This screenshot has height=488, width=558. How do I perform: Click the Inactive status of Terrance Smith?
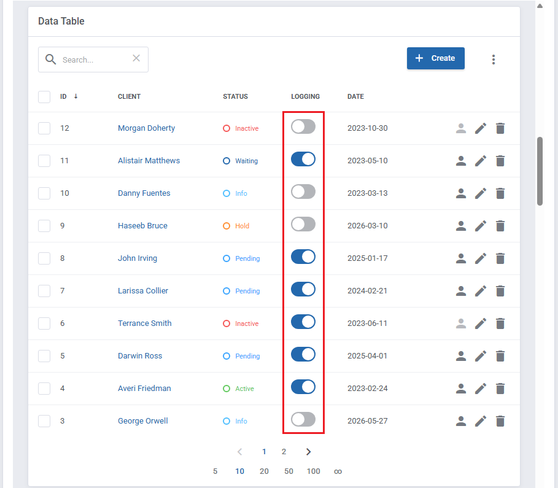[x=241, y=323]
